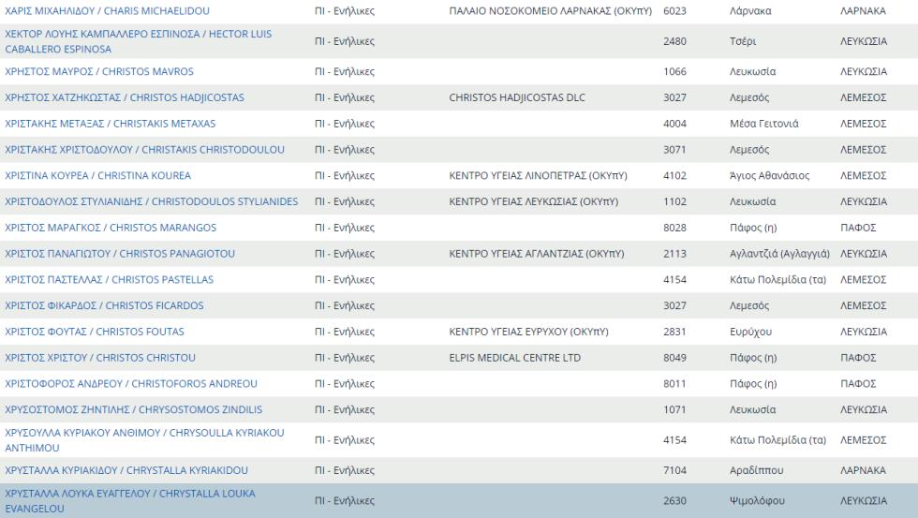
Task: Click the Christina Kourea link
Action: pyautogui.click(x=97, y=176)
